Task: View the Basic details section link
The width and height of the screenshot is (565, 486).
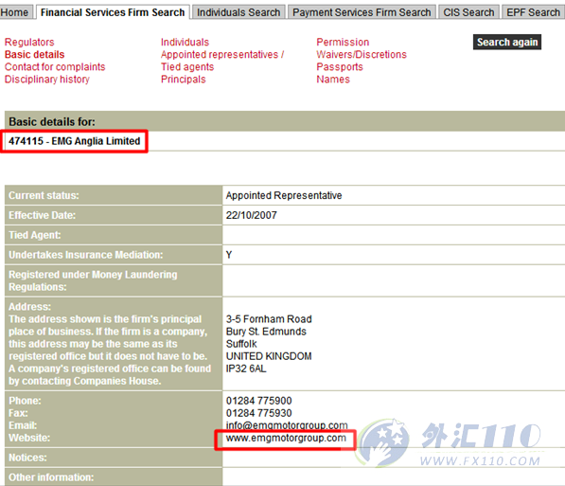Action: coord(35,55)
